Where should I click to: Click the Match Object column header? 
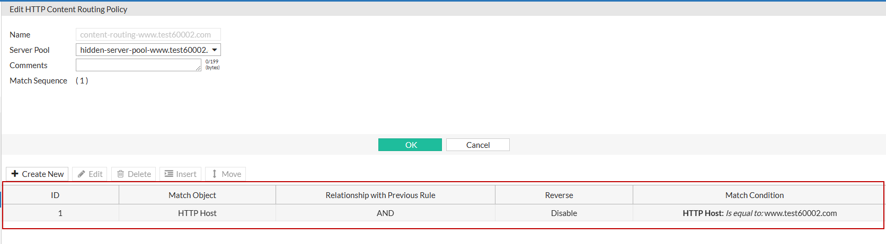192,195
